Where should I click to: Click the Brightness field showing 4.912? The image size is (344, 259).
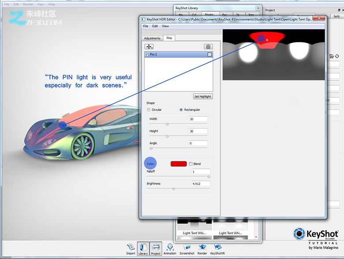[x=201, y=183]
